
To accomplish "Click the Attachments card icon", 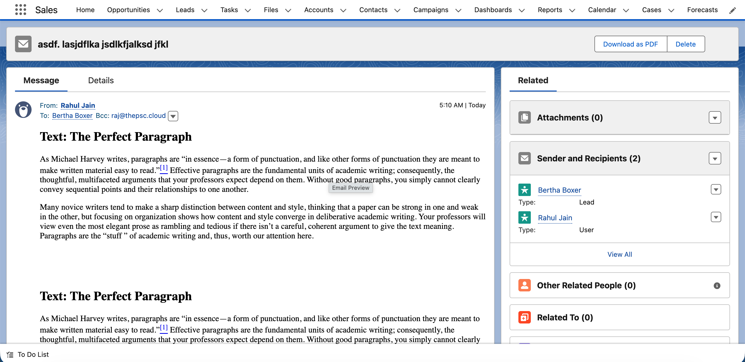I will pos(524,117).
